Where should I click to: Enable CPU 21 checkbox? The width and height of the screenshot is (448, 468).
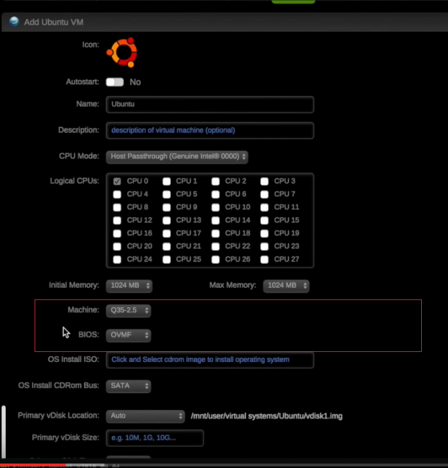pyautogui.click(x=167, y=246)
